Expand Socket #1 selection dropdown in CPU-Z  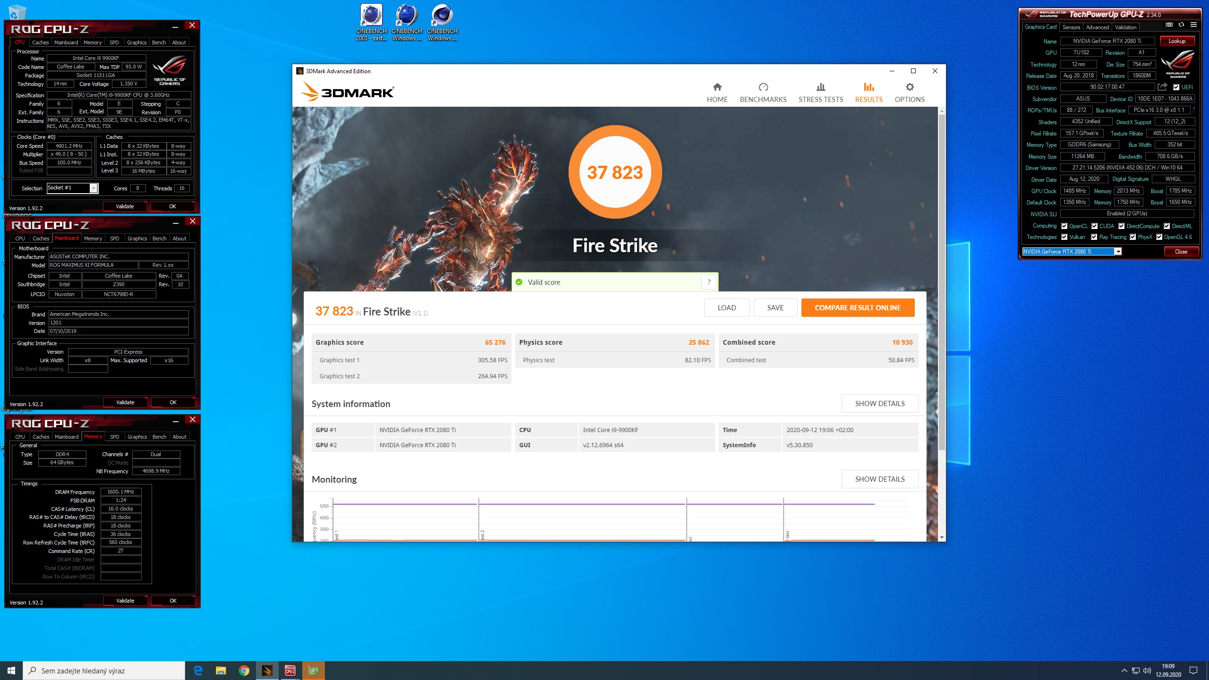point(94,188)
